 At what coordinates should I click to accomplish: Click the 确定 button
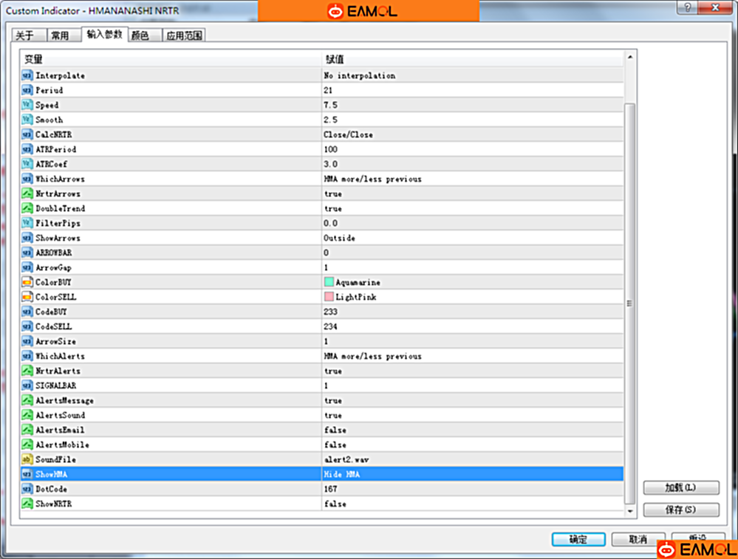[578, 539]
